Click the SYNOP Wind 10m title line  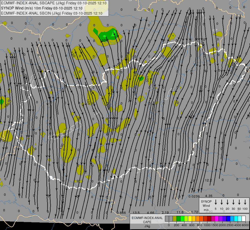[42, 8]
